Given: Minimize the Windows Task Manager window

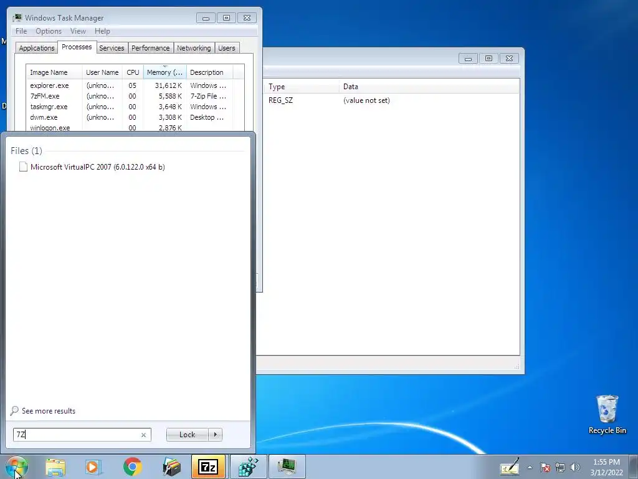Looking at the screenshot, I should click(206, 18).
